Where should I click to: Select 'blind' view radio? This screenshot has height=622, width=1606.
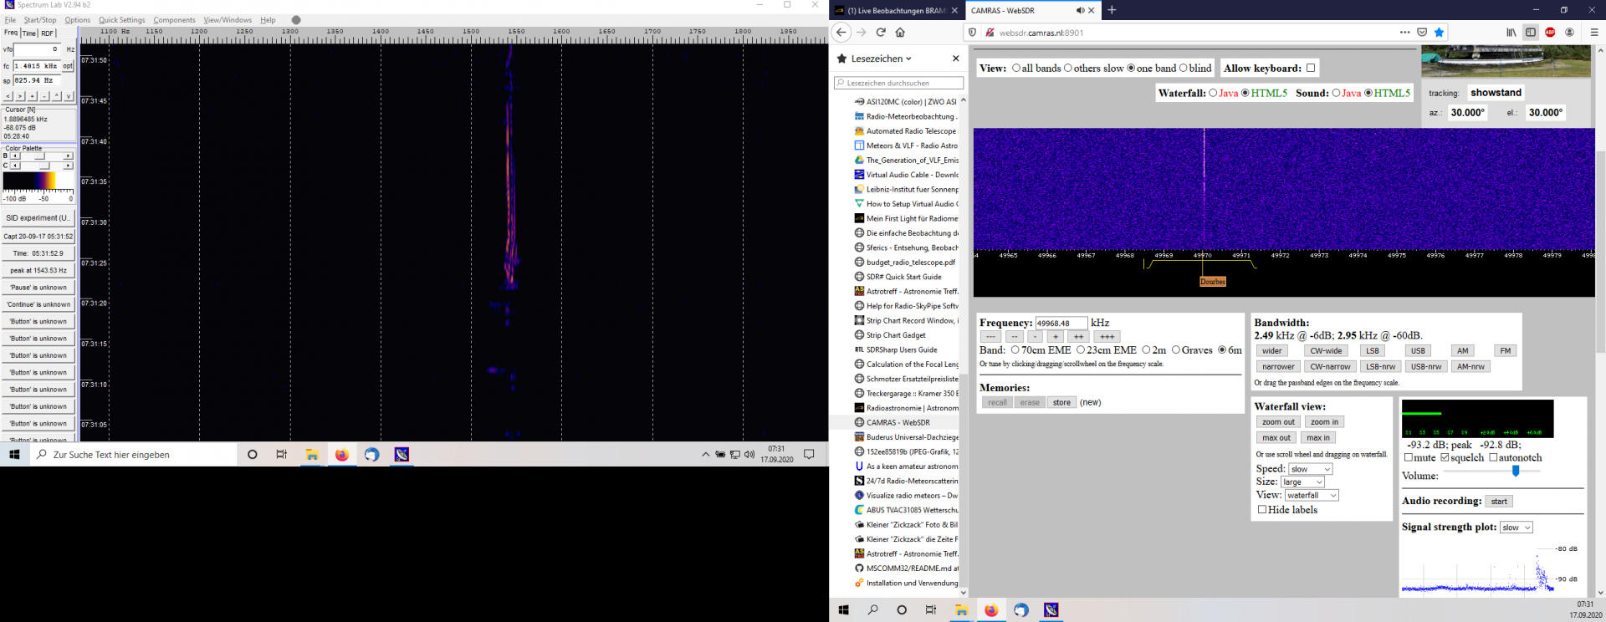(x=1183, y=69)
